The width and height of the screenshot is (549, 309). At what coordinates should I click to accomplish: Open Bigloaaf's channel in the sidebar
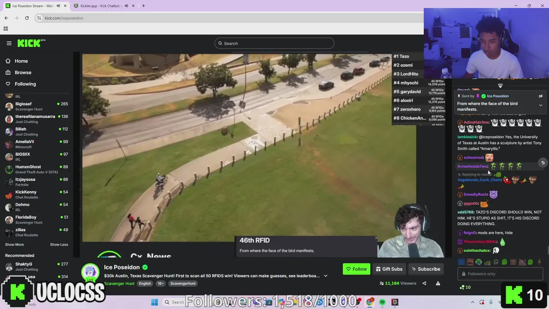(x=36, y=106)
